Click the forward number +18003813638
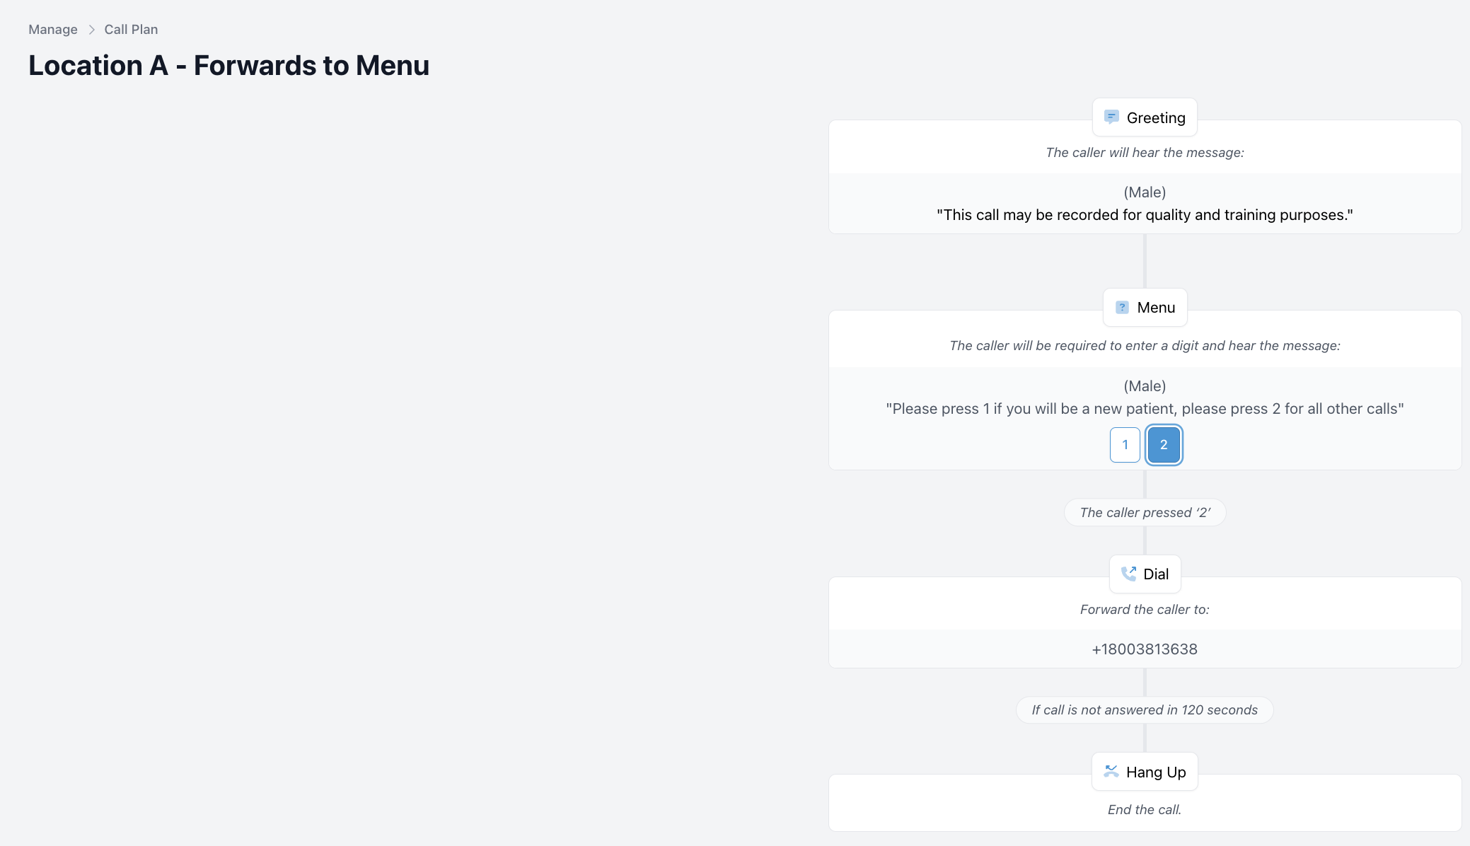Image resolution: width=1470 pixels, height=846 pixels. click(x=1145, y=649)
